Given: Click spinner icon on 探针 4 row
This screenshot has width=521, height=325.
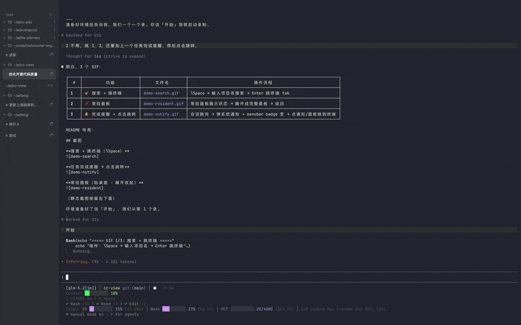Looking at the screenshot, I should tap(51, 123).
